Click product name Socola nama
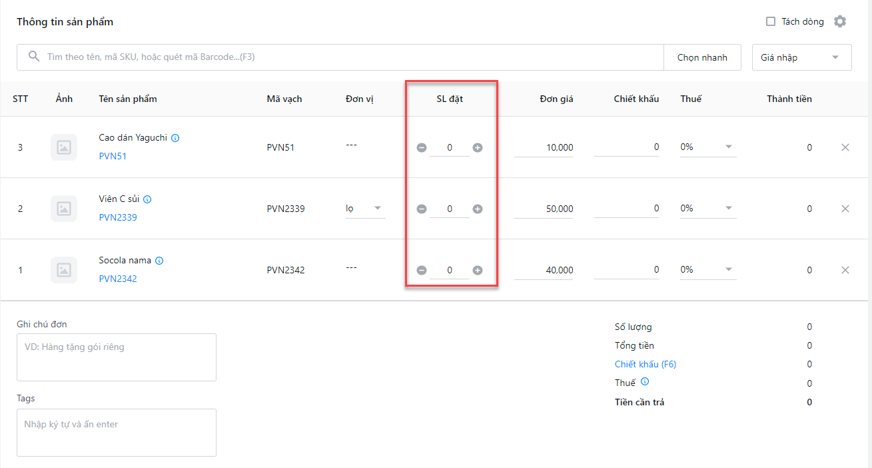 tap(125, 261)
